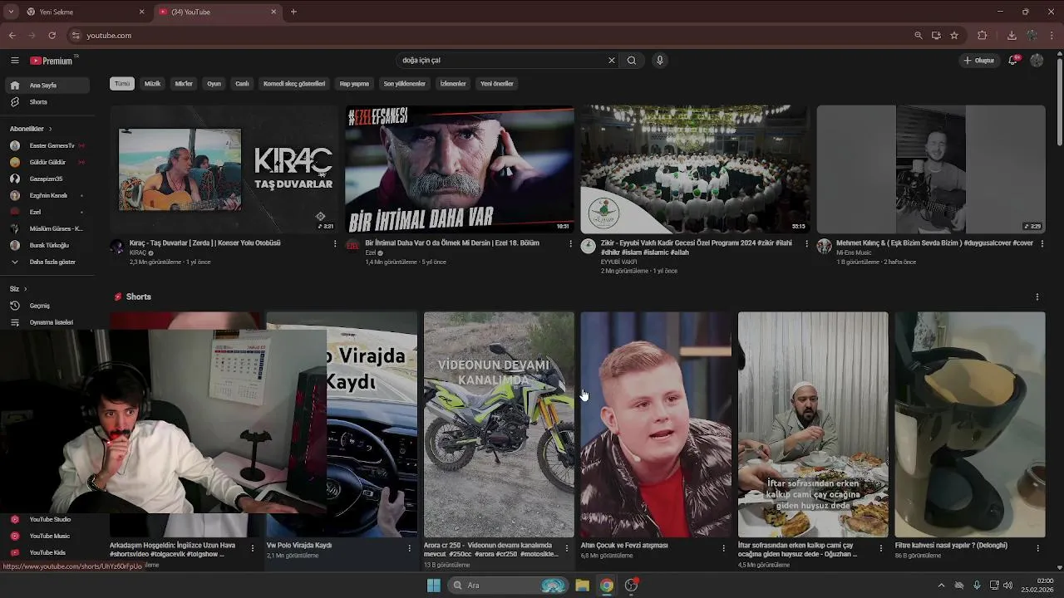Reload the page in browser toolbar
Screen dimensions: 1064x598
pos(52,36)
